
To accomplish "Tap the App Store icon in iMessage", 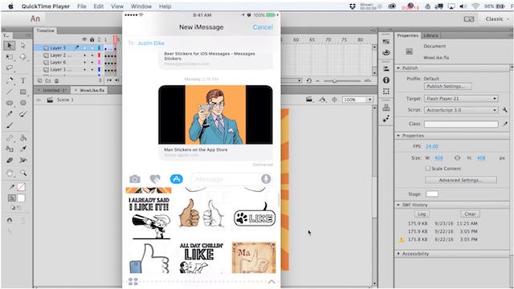I will click(x=177, y=179).
